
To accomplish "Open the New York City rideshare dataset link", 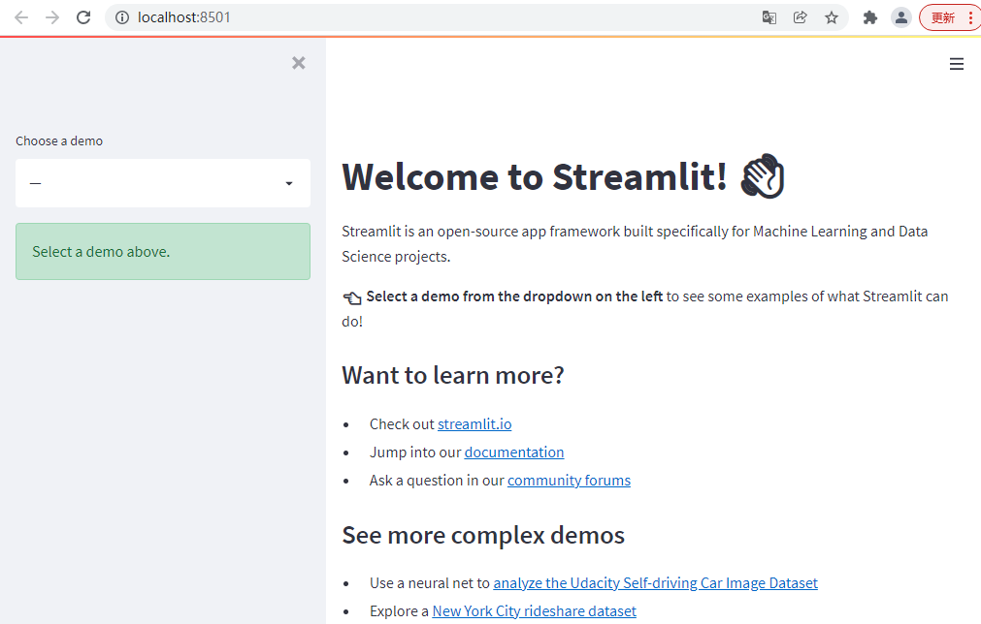I will pyautogui.click(x=535, y=610).
